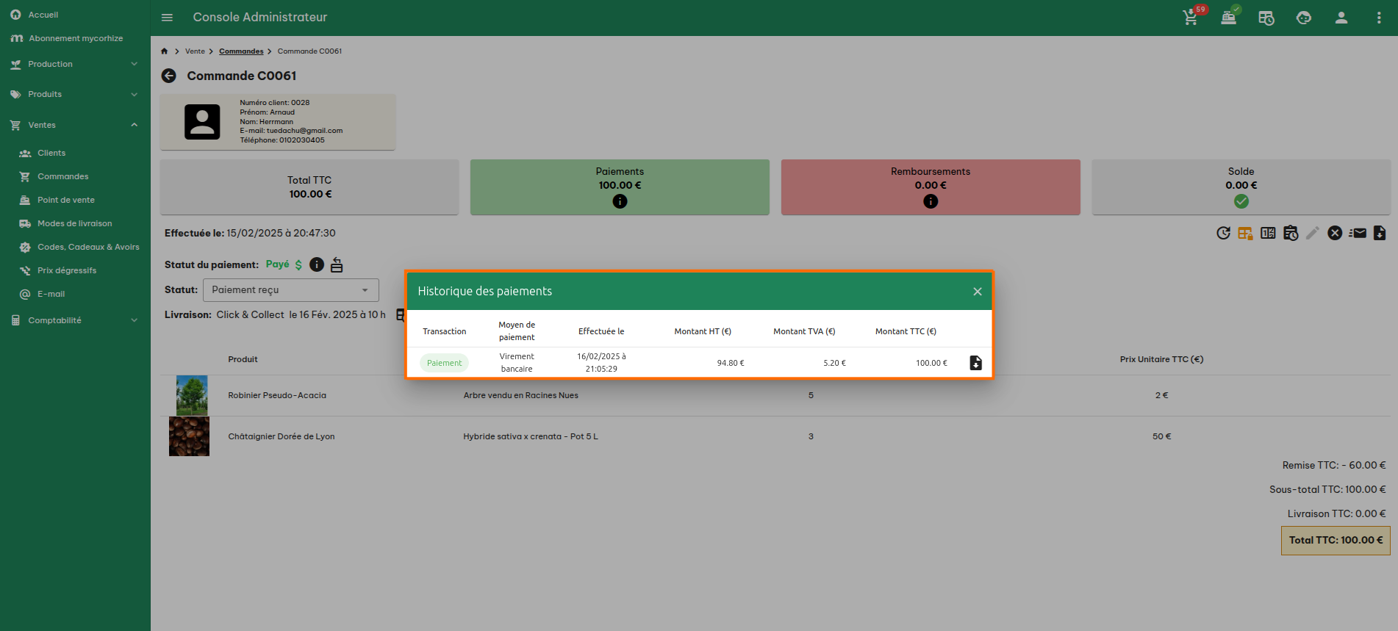1398x631 pixels.
Task: Open the cart downloads icon with badge 59
Action: click(x=1191, y=17)
